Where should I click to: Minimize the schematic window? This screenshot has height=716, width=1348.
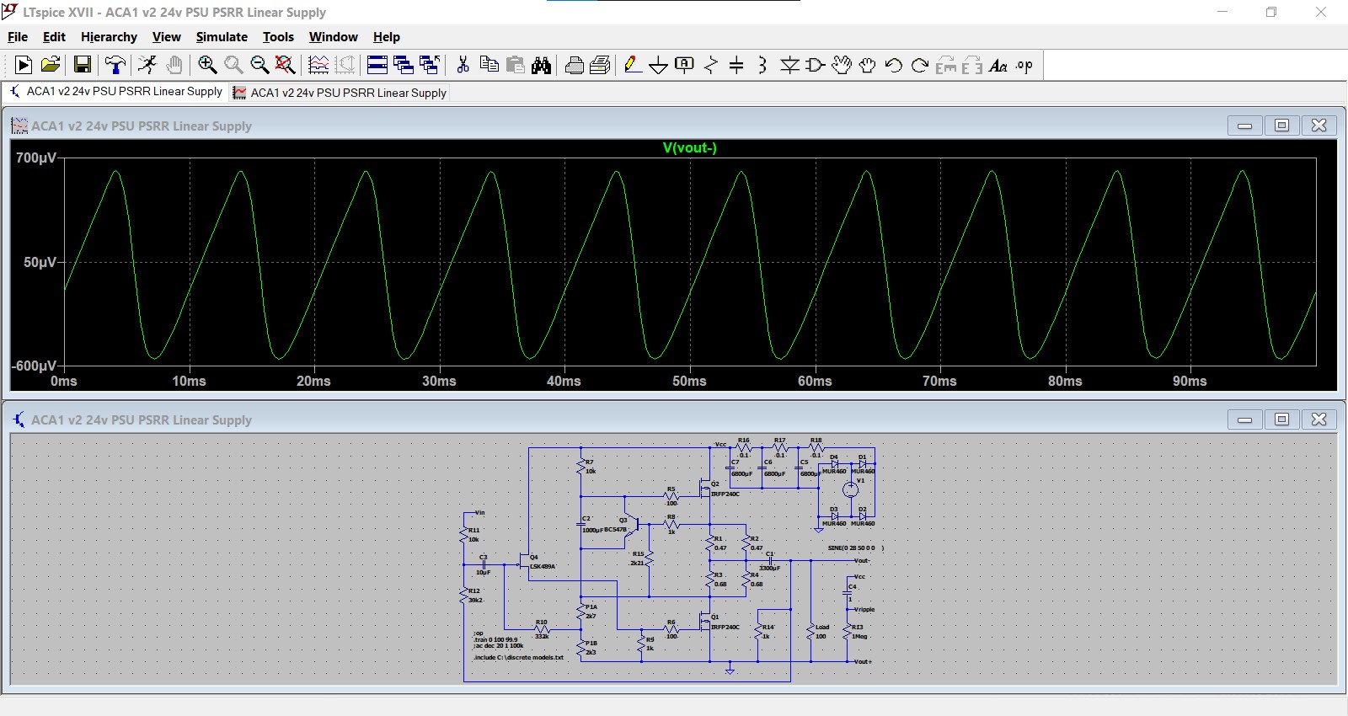tap(1244, 419)
